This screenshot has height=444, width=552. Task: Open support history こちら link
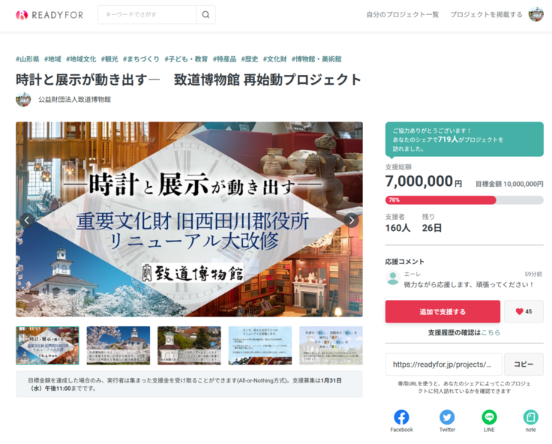490,332
